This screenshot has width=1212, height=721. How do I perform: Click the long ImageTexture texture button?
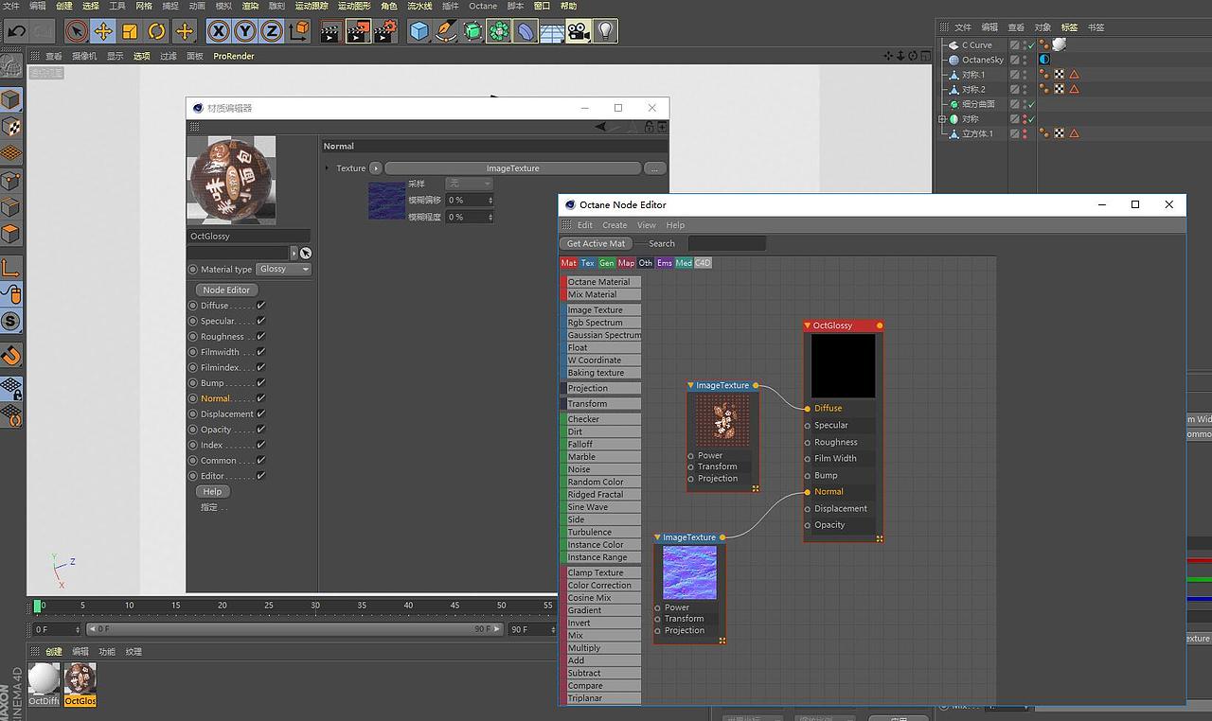pos(512,168)
